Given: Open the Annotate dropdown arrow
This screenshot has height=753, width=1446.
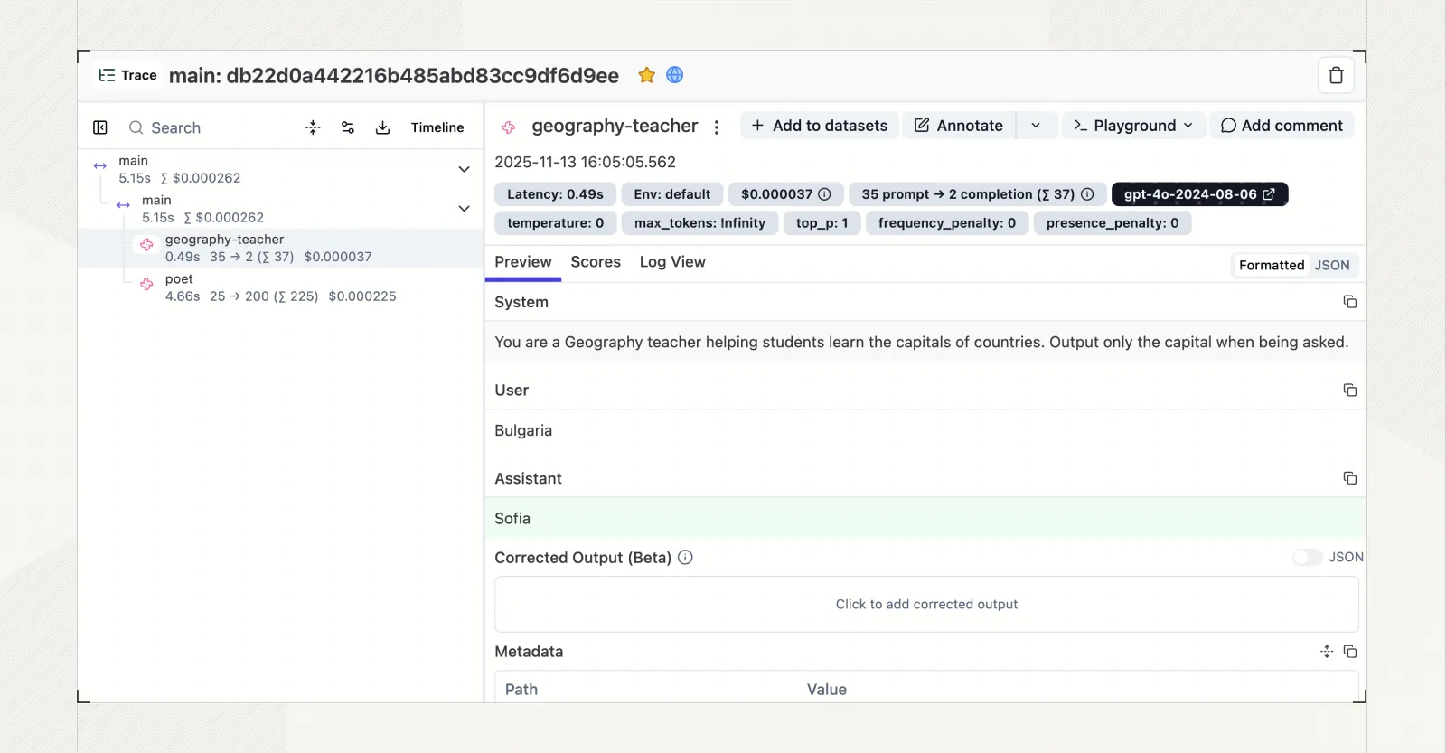Looking at the screenshot, I should coord(1036,126).
